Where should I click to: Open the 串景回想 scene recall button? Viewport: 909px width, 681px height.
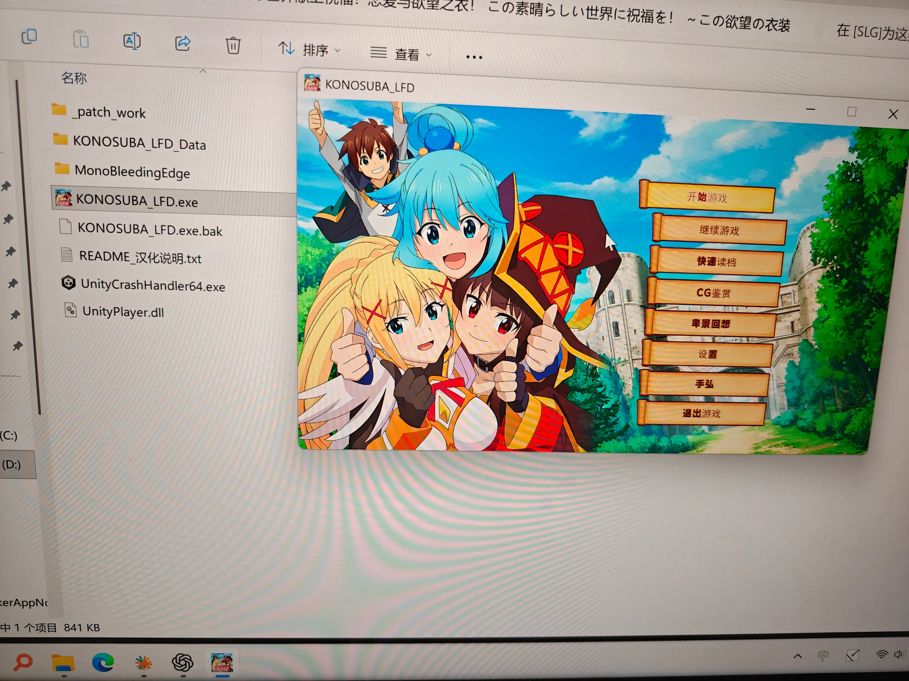pyautogui.click(x=710, y=323)
